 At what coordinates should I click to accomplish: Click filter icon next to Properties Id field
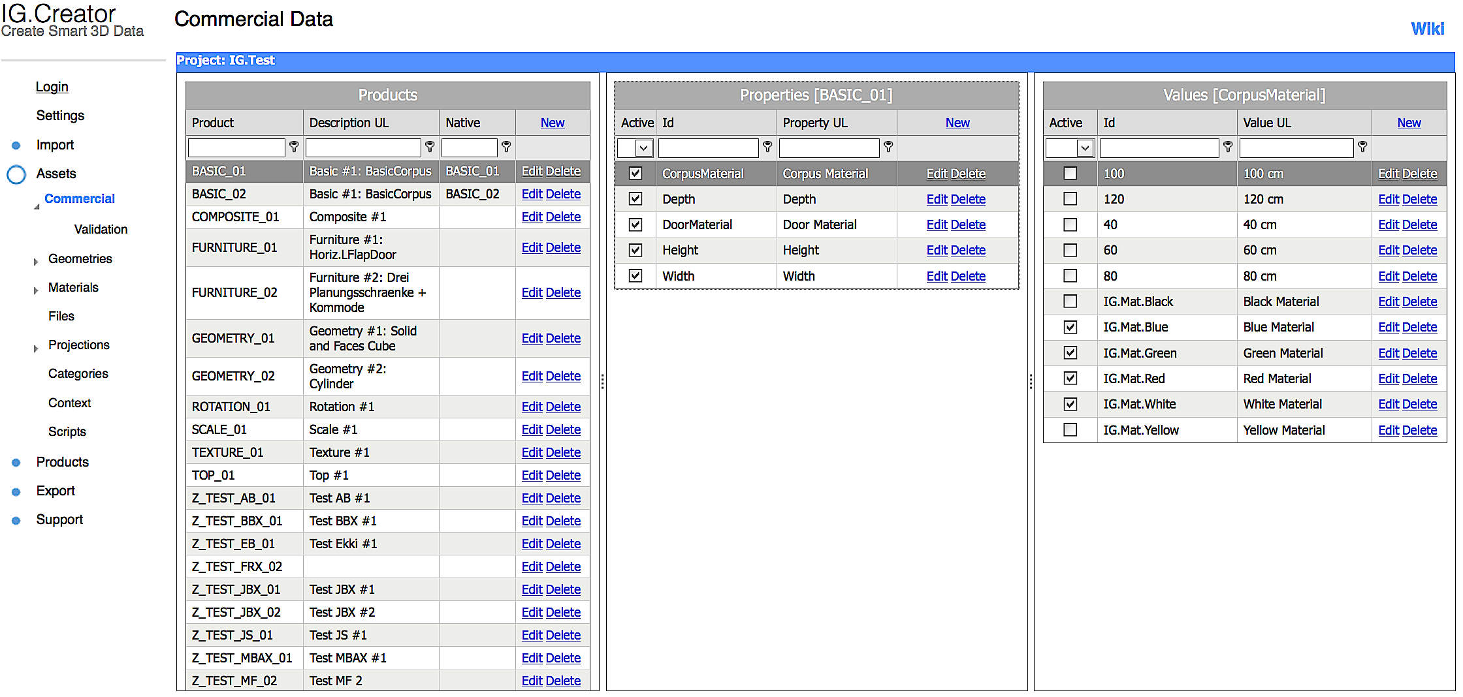click(x=767, y=147)
